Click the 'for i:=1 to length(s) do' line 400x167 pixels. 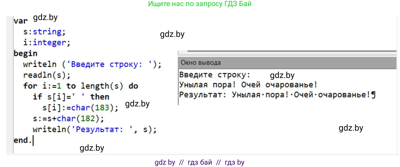[81, 86]
